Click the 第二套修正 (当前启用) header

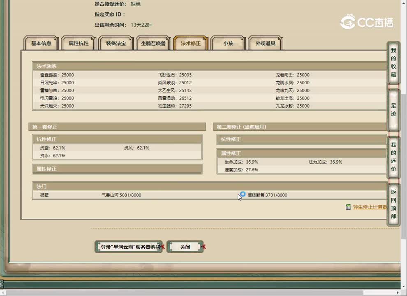tap(300, 127)
